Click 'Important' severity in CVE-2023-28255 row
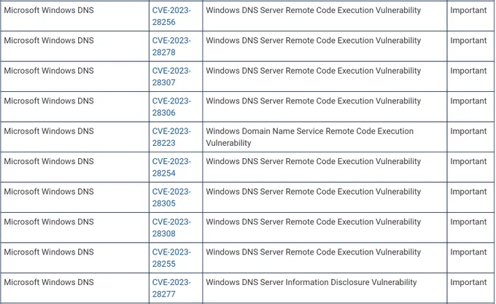The height and width of the screenshot is (304, 496). 468,252
